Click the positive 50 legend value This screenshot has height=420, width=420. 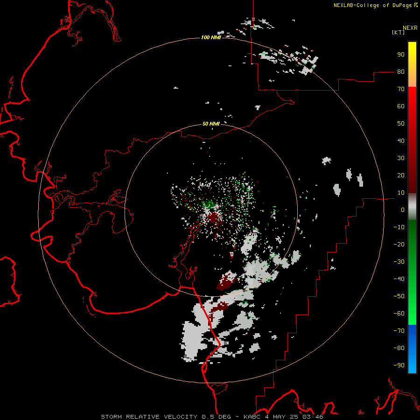click(401, 124)
